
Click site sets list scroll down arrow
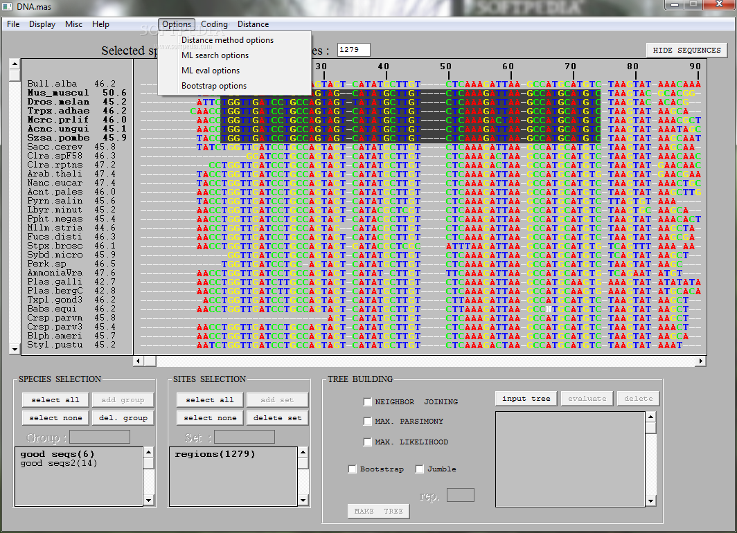(x=303, y=500)
